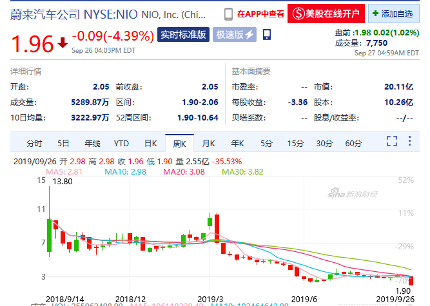Click the MA5: 2.81 indicator label
Viewport: 430px width, 306px height.
click(64, 172)
